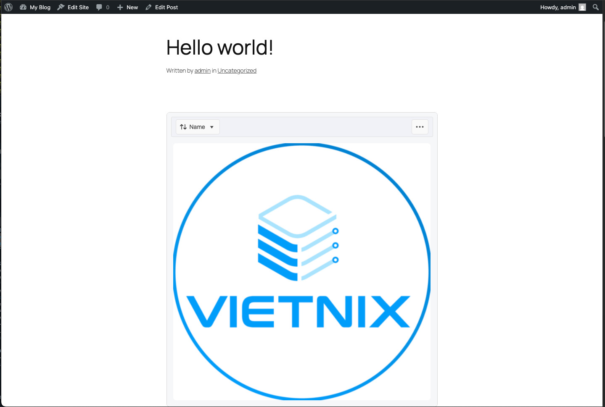Screen dimensions: 605x407
Task: Click the admin avatar image
Action: point(582,7)
